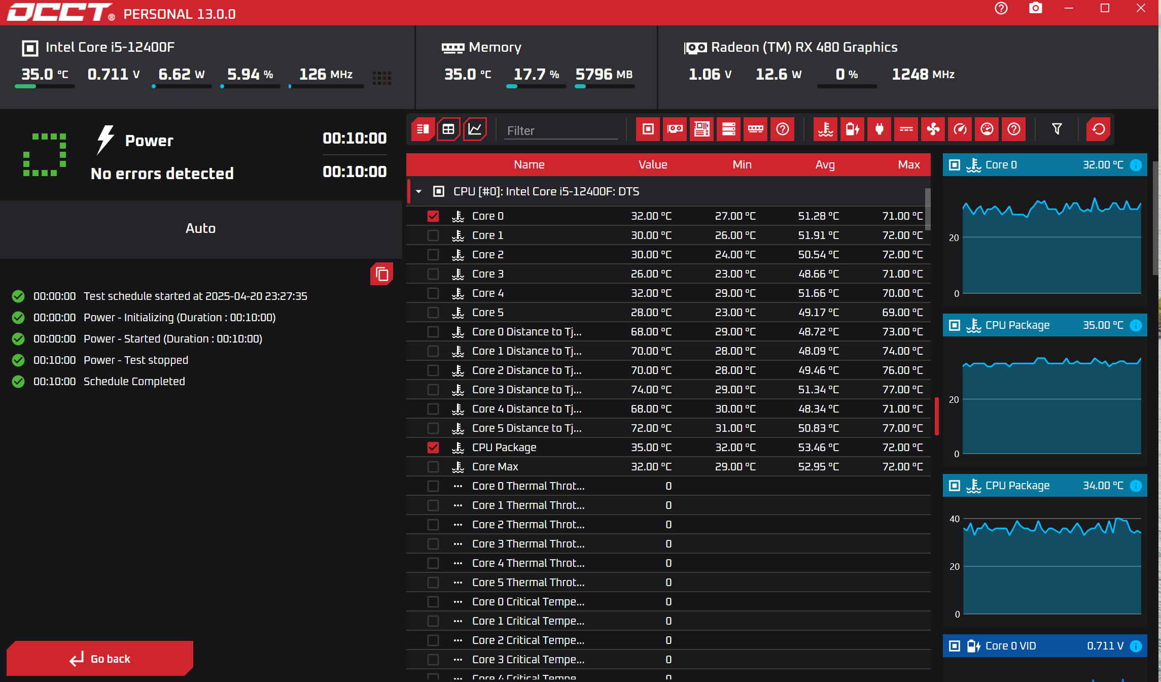
Task: Focus the Filter text field
Action: click(561, 130)
